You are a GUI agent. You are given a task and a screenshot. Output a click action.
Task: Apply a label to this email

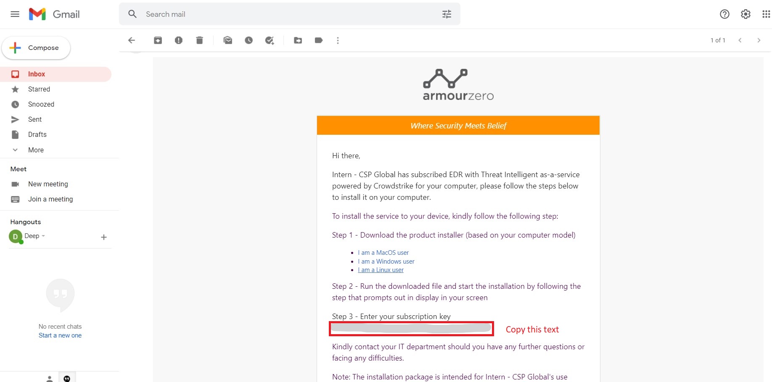coord(319,40)
